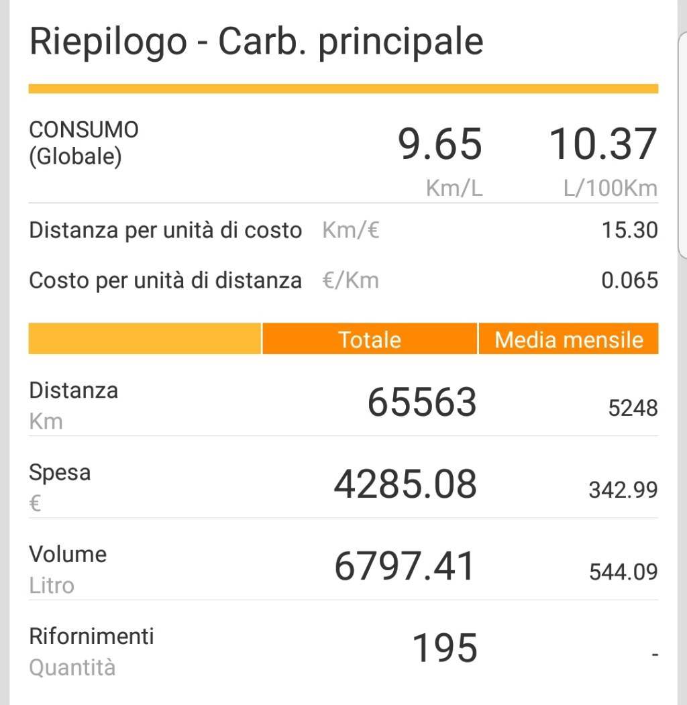Select the total volume 6797.41
Screen dimensions: 687x705
[405, 567]
